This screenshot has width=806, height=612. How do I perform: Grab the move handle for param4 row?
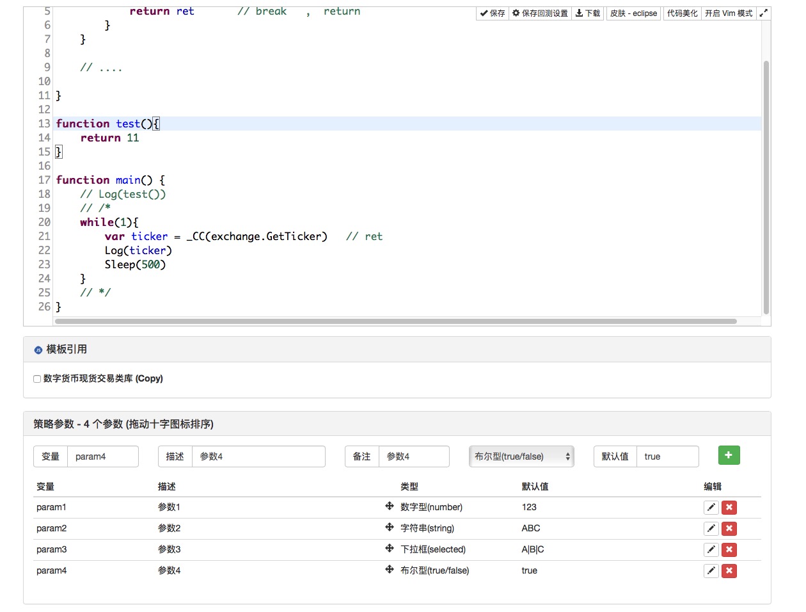tap(389, 570)
